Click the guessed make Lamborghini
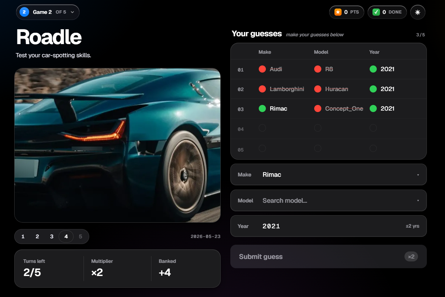The image size is (445, 297). (287, 89)
